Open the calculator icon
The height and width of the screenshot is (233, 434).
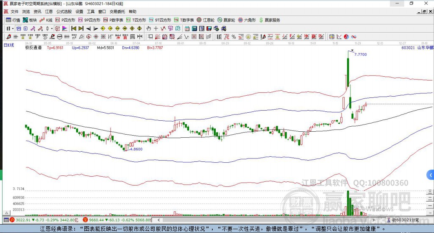(x=194, y=28)
